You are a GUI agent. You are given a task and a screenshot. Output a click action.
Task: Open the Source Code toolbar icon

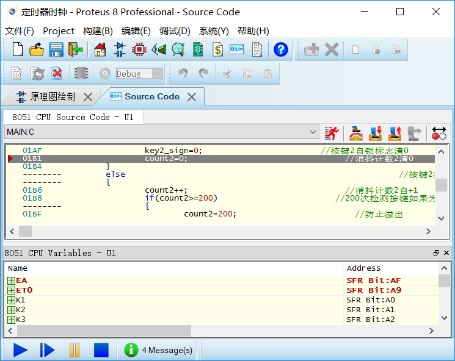click(237, 49)
